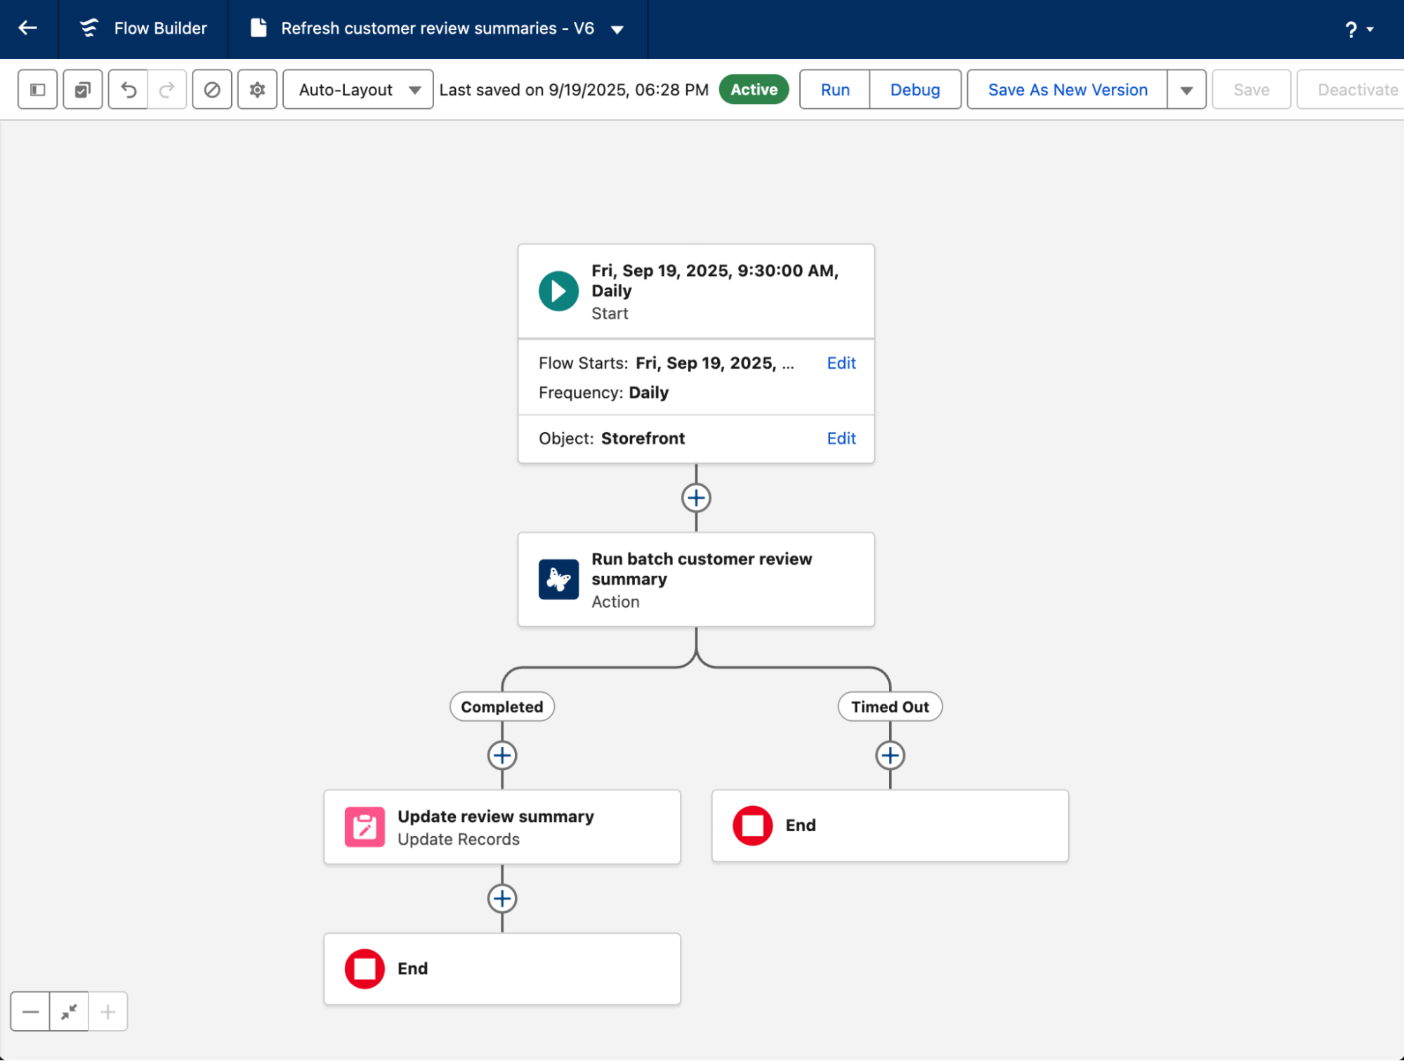Add an element below the Start node
Viewport: 1404px width, 1061px height.
695,497
